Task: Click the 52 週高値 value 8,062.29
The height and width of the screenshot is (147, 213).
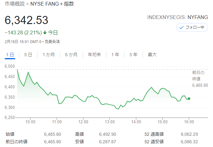Action: [x=189, y=134]
